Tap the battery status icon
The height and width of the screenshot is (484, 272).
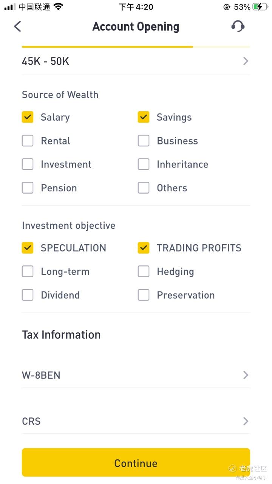[260, 7]
